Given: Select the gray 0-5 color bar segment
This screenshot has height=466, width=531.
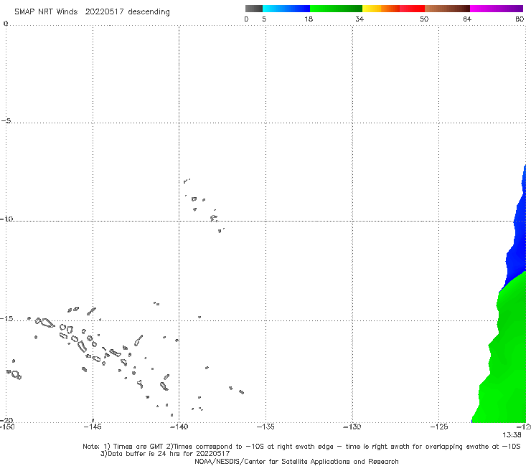Looking at the screenshot, I should (x=254, y=9).
